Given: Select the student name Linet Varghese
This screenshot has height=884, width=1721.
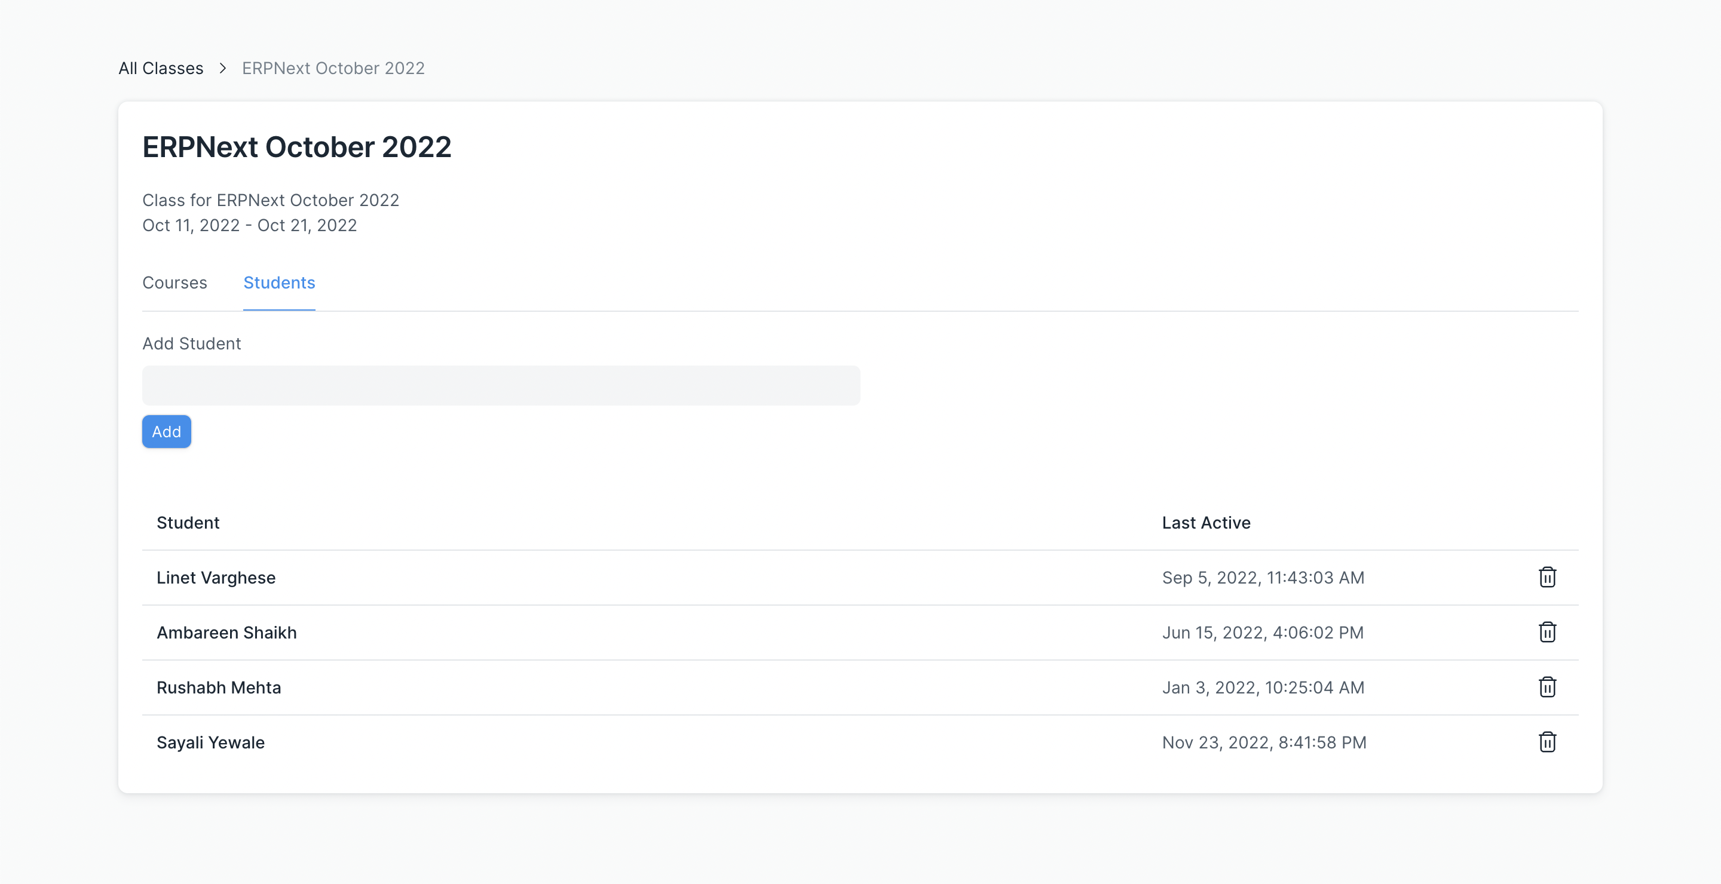Looking at the screenshot, I should 216,578.
